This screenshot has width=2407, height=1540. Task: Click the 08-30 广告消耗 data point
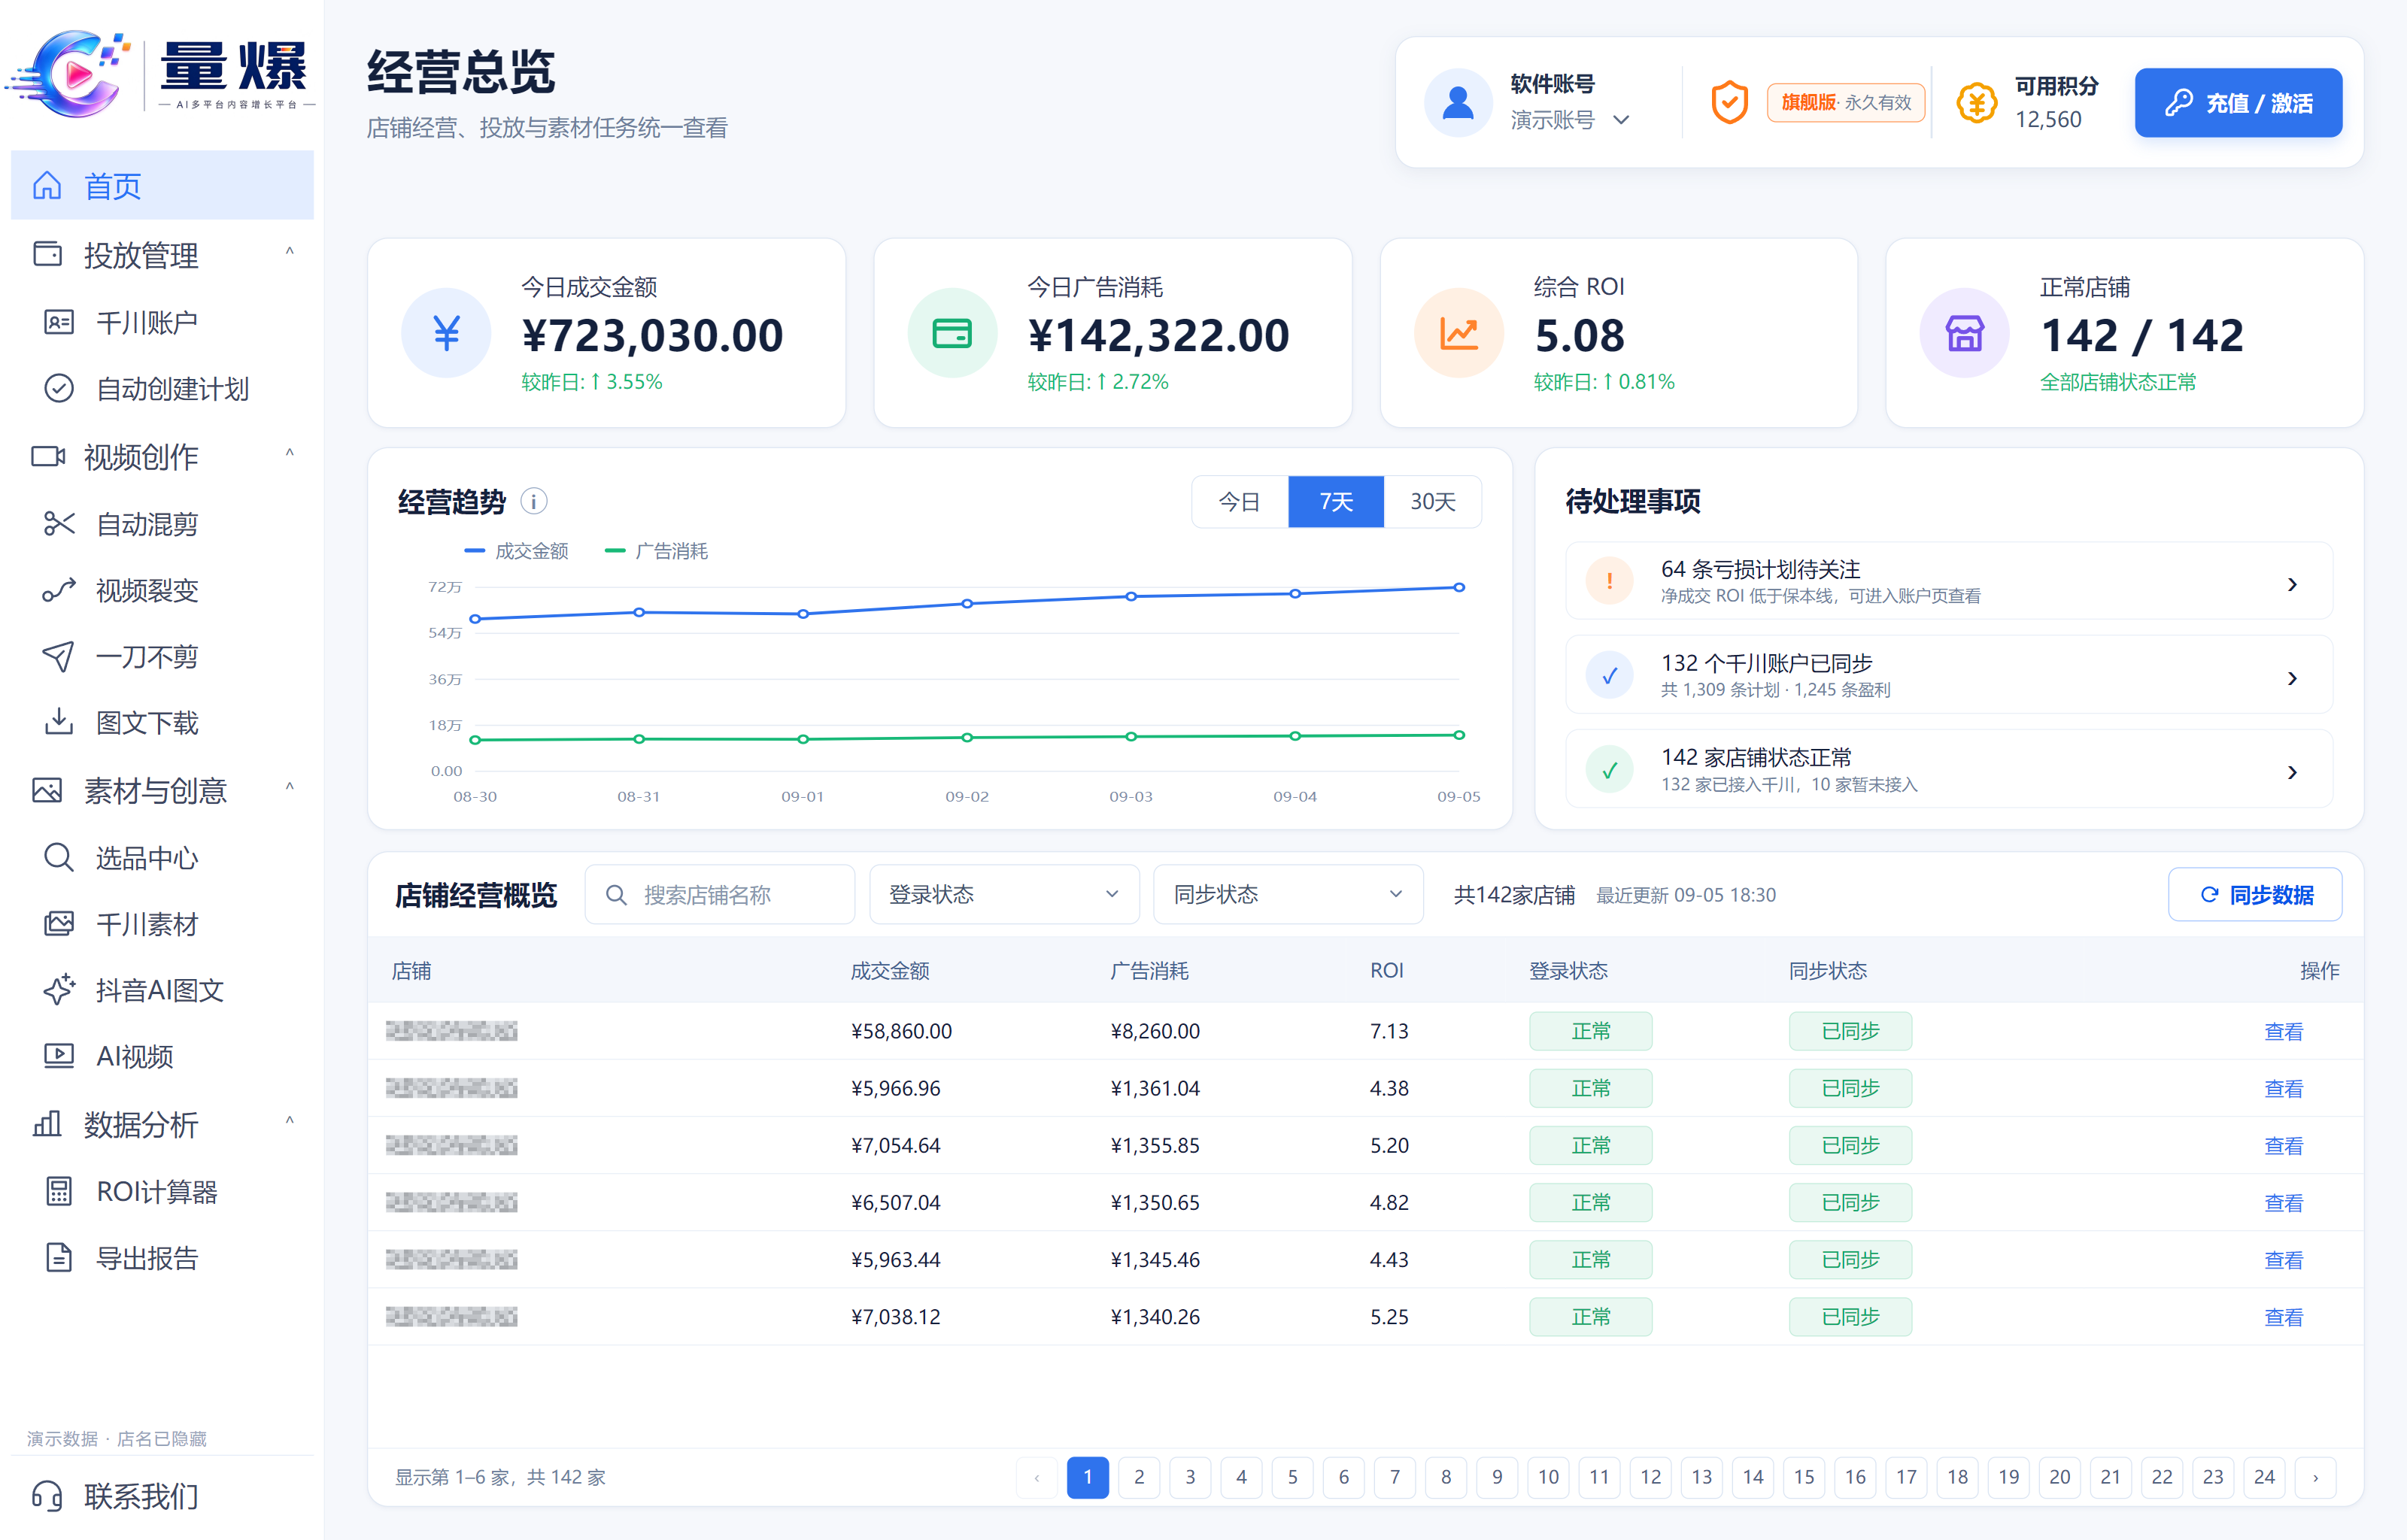coord(475,740)
